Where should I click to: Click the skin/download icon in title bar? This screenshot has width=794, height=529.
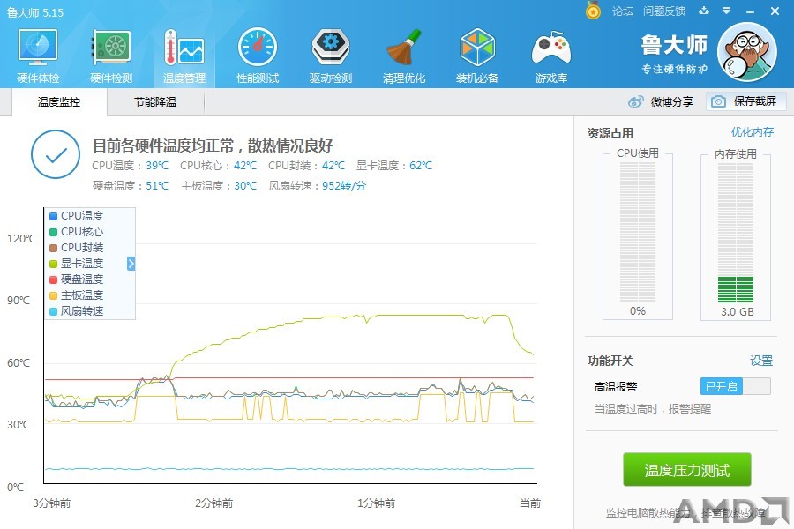click(704, 11)
